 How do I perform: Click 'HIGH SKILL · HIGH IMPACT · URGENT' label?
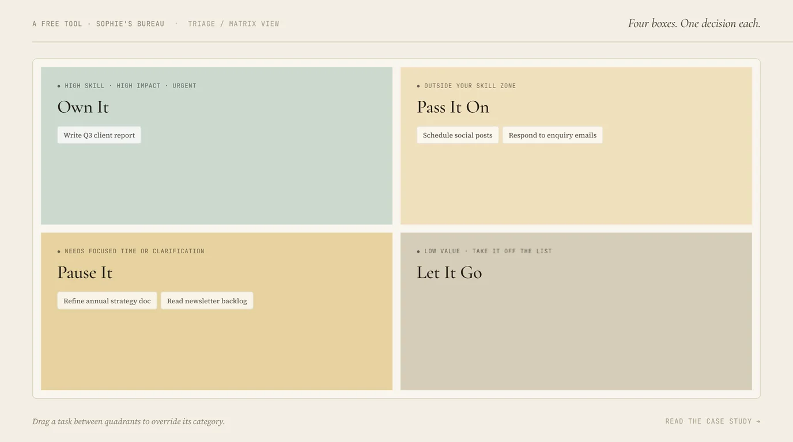(130, 86)
